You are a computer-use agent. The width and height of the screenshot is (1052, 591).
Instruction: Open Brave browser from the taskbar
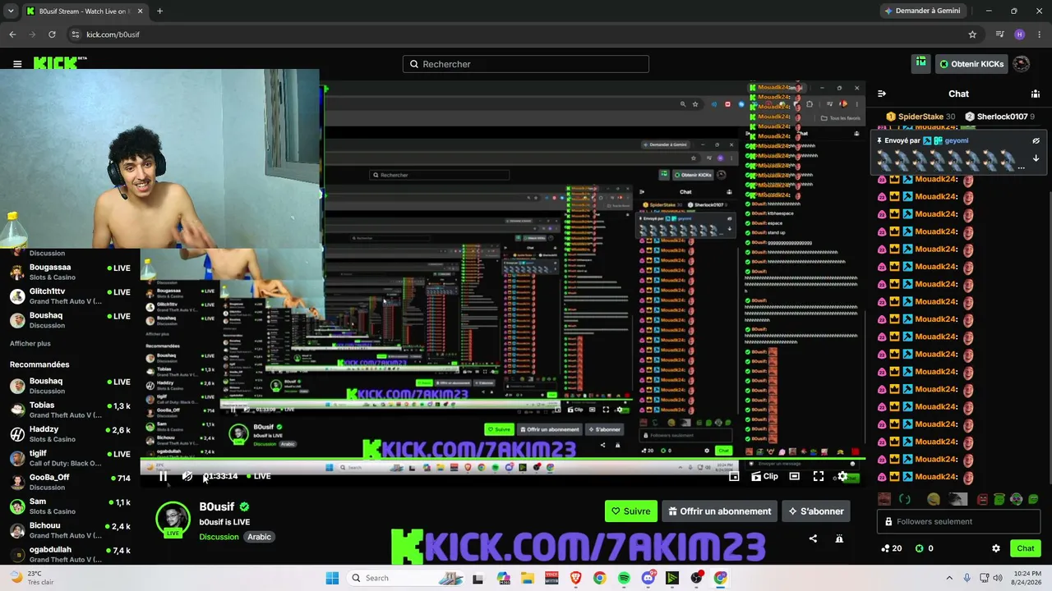575,578
